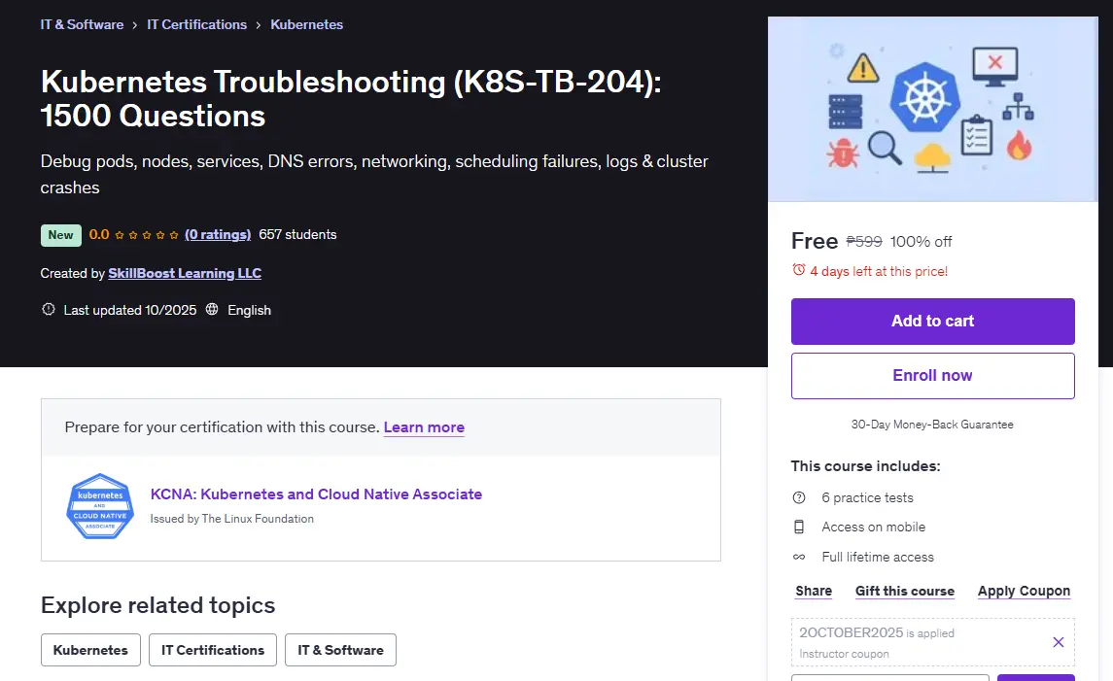
Task: Click the crossed-out ₱599 original price
Action: (x=864, y=242)
